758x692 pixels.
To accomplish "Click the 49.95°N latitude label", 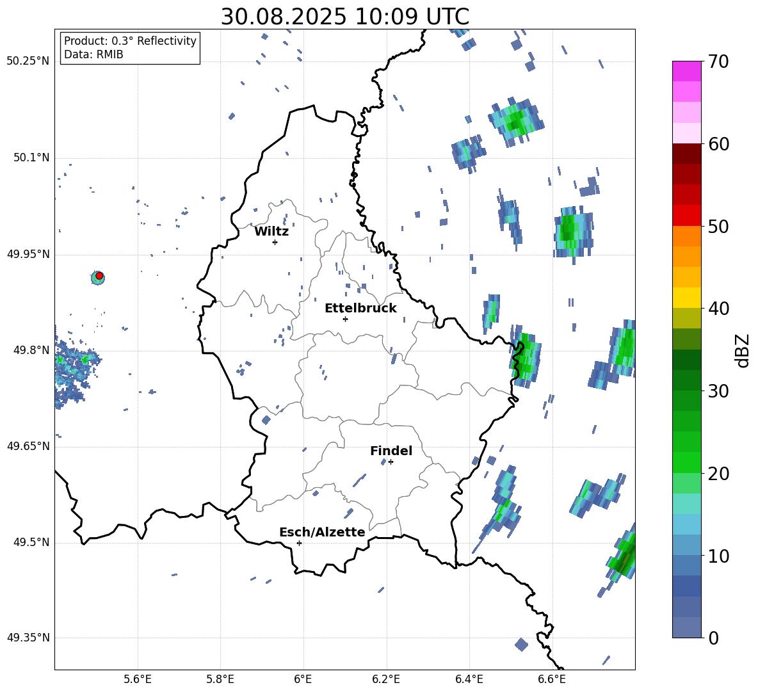I will (28, 254).
